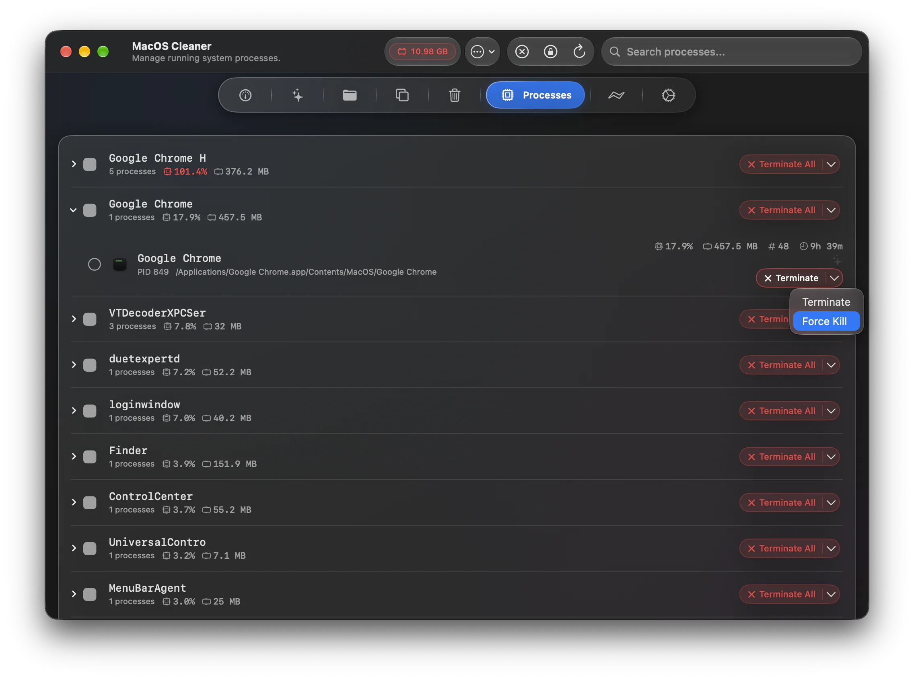Click the 10.98 GB memory badge
This screenshot has height=679, width=914.
pos(422,52)
